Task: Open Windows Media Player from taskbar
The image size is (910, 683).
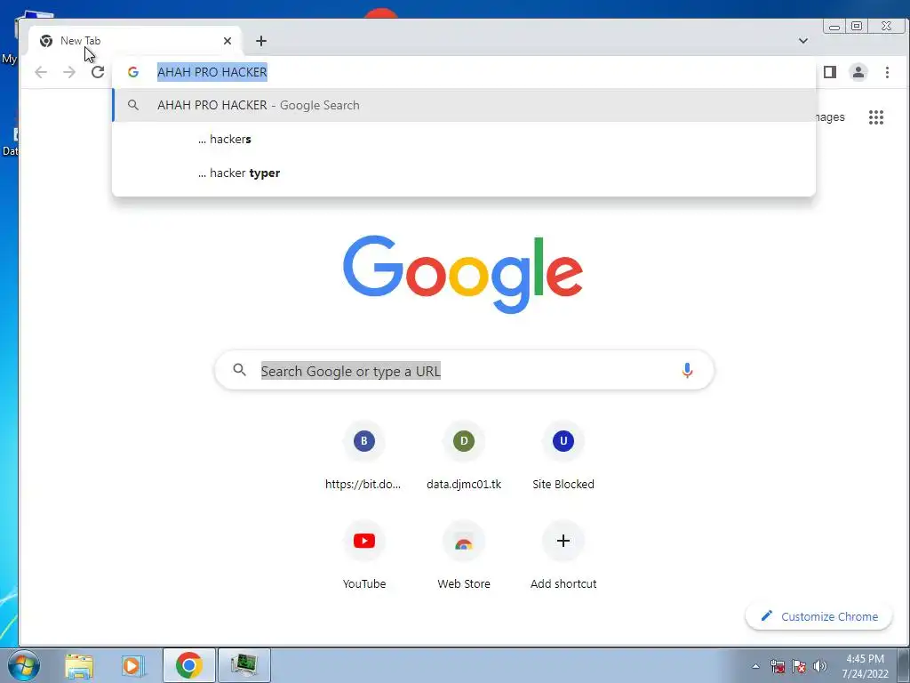Action: [133, 665]
